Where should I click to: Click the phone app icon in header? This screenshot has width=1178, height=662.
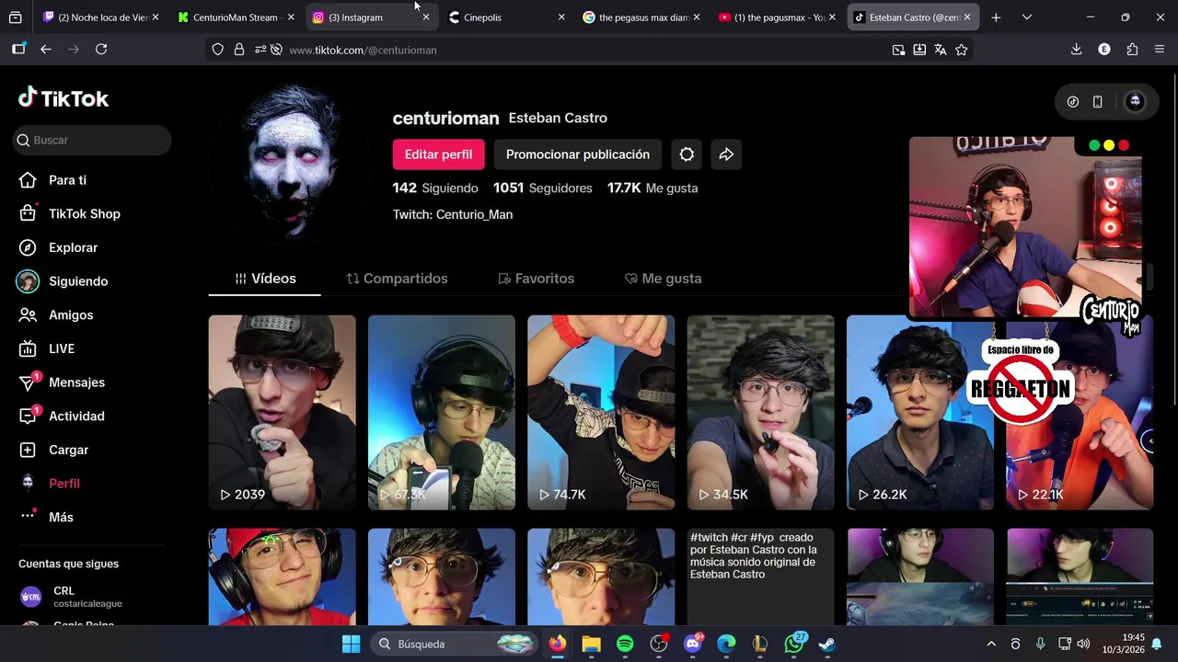coord(1097,102)
